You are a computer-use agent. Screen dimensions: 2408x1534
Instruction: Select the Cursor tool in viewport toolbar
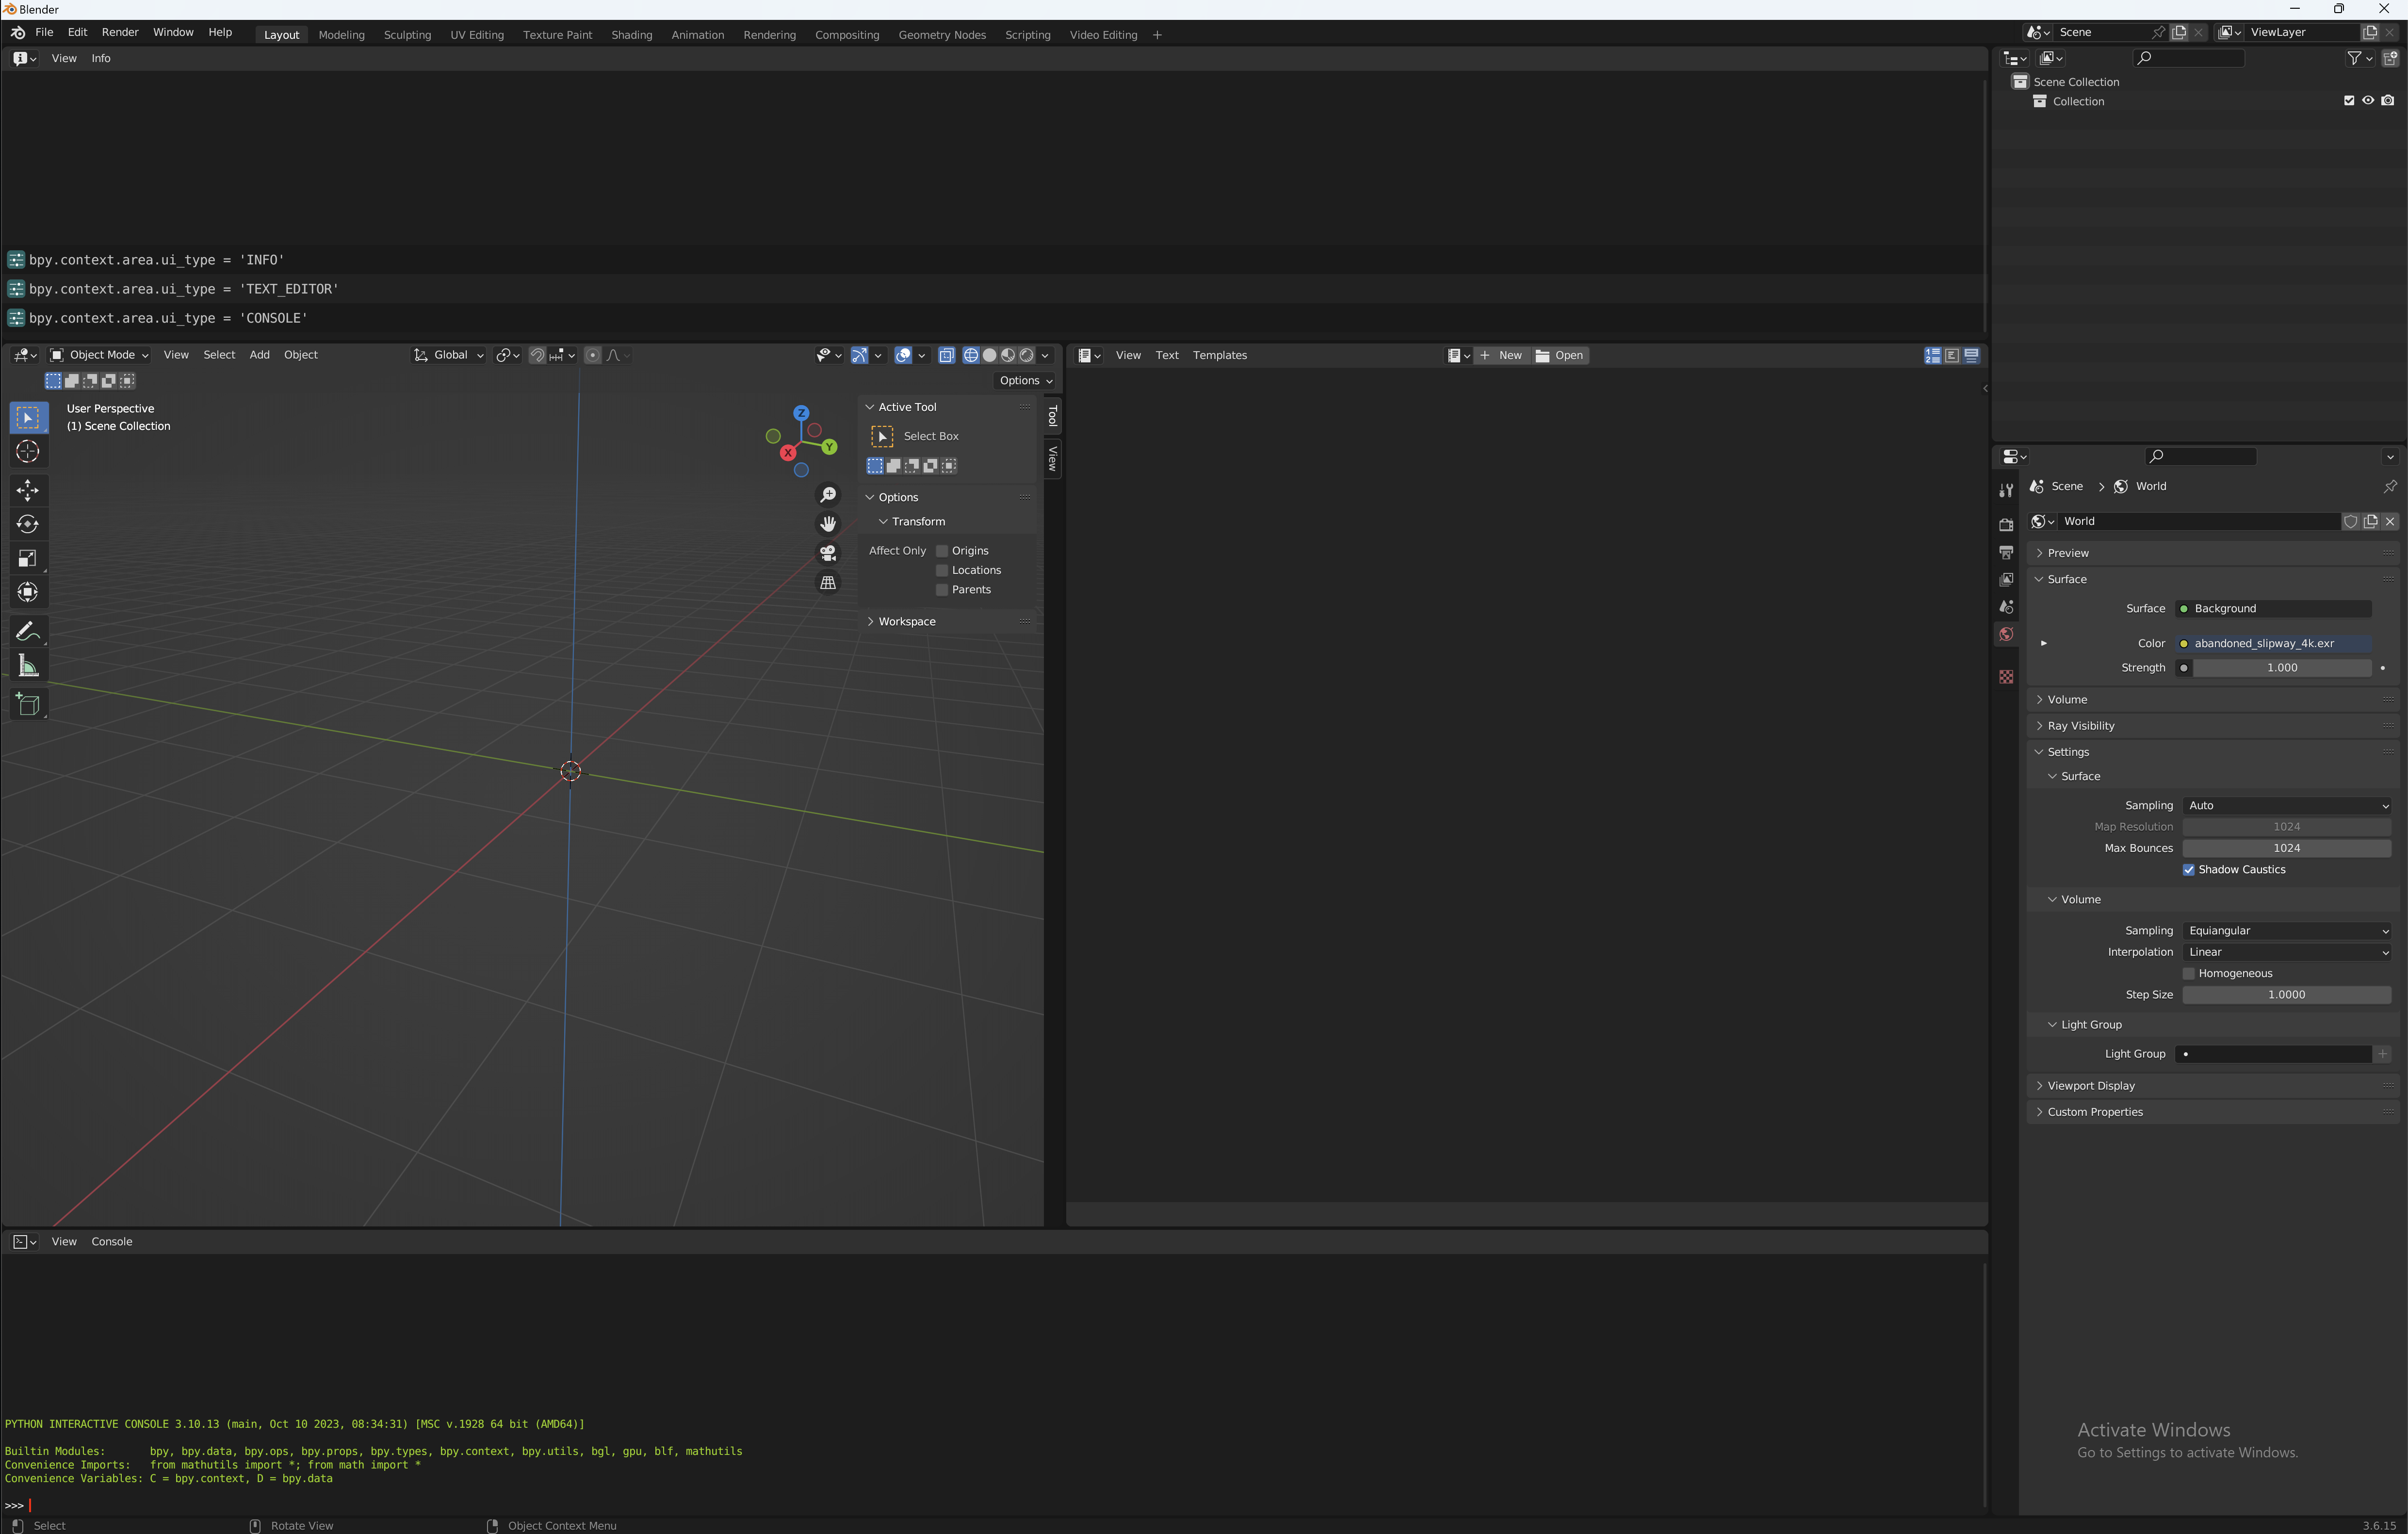pyautogui.click(x=28, y=452)
